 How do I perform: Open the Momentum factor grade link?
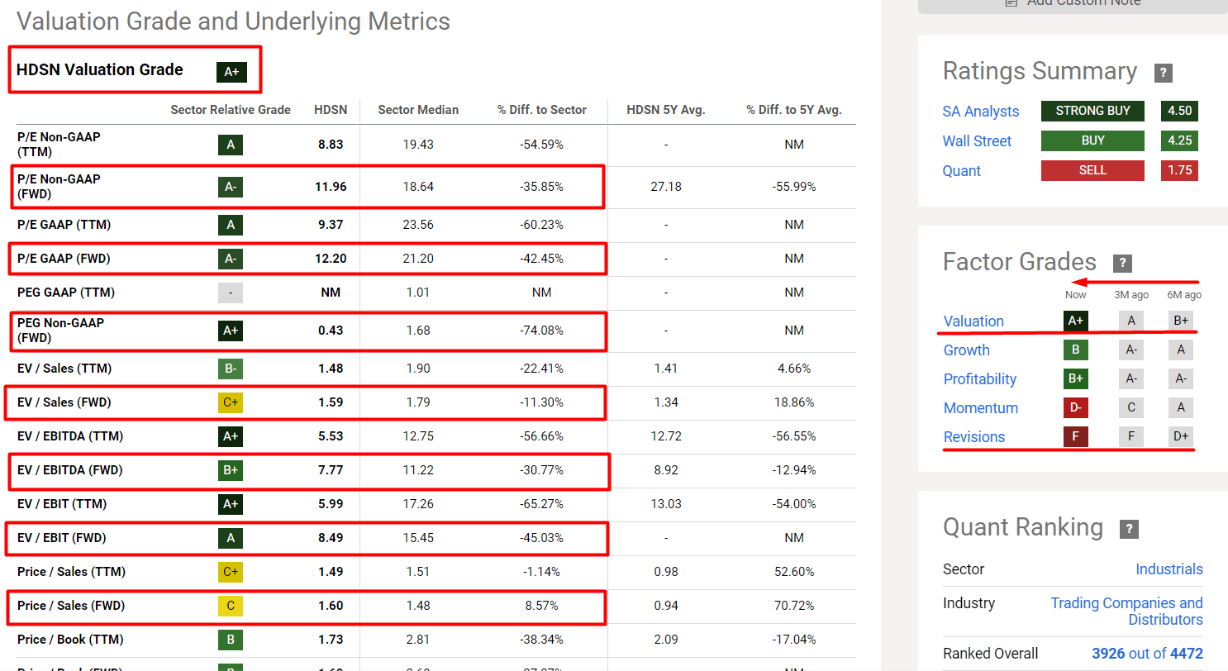coord(981,408)
